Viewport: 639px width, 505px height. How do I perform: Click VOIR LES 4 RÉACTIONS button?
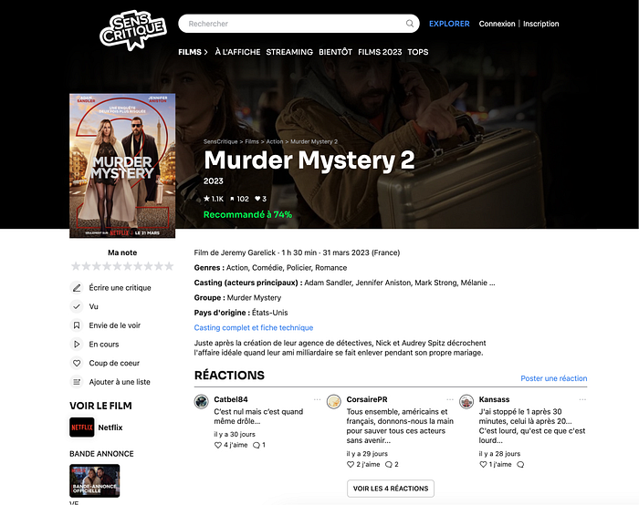[391, 489]
